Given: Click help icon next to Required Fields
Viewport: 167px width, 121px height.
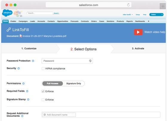Looking at the screenshot, I should click(27, 91).
